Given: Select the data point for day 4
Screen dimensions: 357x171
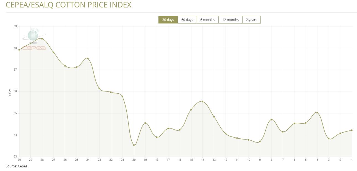Looking at the screenshot, I should click(317, 113).
